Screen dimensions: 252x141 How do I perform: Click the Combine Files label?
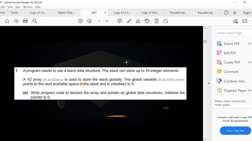click(234, 81)
